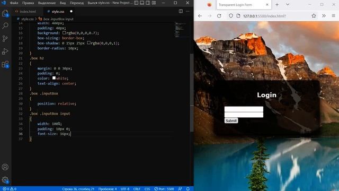339x191 pixels.
Task: Click the feedback icon in status bar
Action: coord(180,189)
